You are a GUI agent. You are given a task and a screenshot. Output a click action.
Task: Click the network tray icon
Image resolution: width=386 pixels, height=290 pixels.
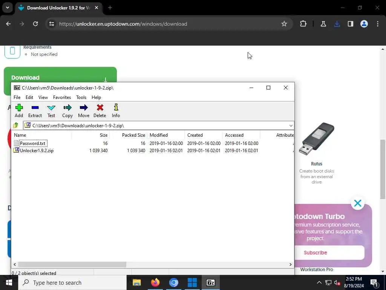coord(328,282)
